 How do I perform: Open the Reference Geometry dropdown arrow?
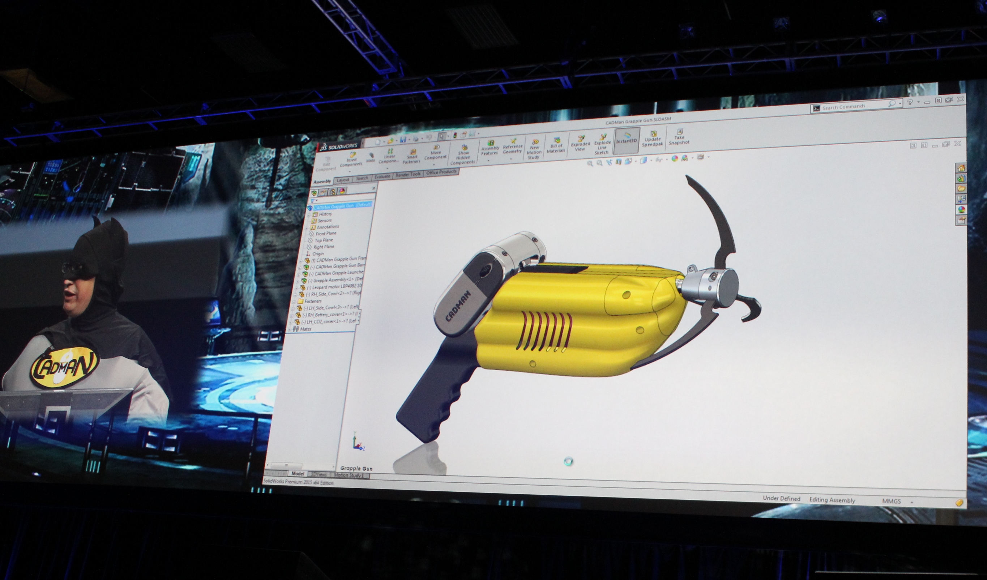(511, 159)
